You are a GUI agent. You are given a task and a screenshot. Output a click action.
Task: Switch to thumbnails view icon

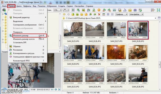coord(104,14)
